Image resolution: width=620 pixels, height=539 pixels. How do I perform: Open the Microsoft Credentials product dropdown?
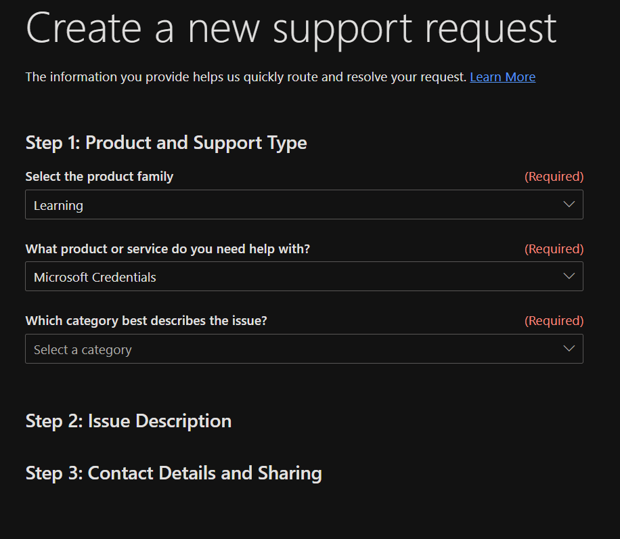coord(304,276)
